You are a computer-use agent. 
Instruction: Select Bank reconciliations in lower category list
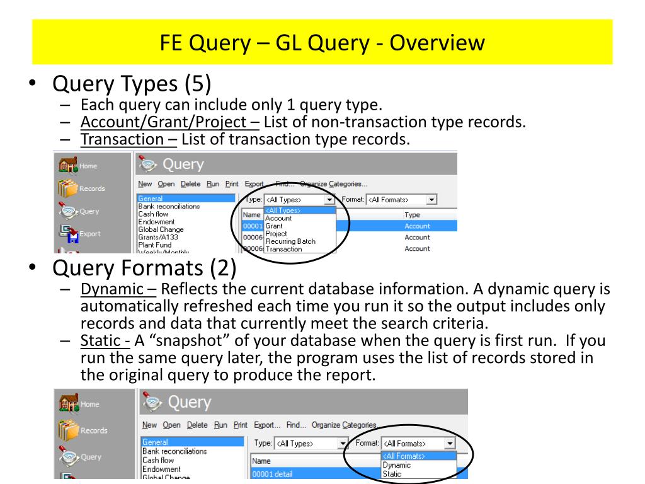(174, 451)
